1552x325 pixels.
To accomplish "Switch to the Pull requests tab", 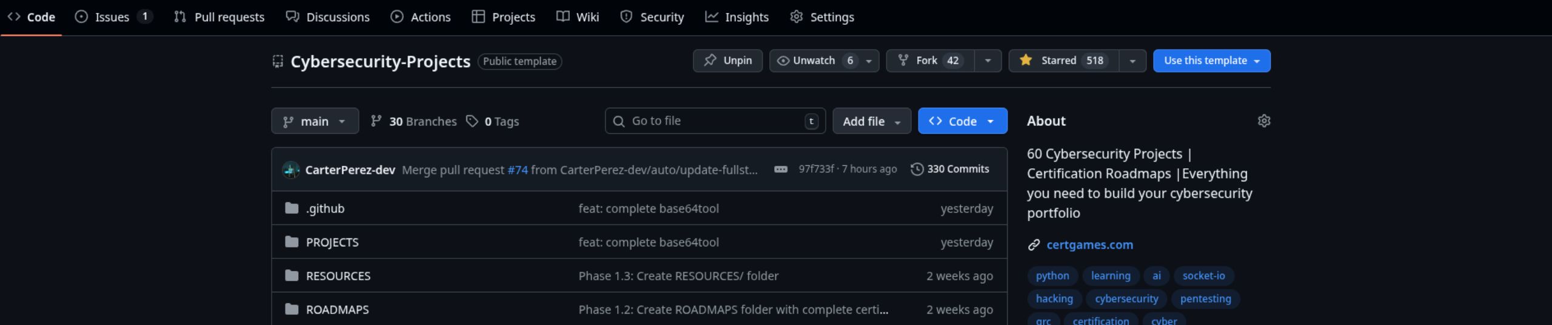I will point(219,17).
